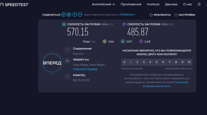Viewport: 207px width, 115px height.
Task: Open the Приложения menu
Action: 131,4
